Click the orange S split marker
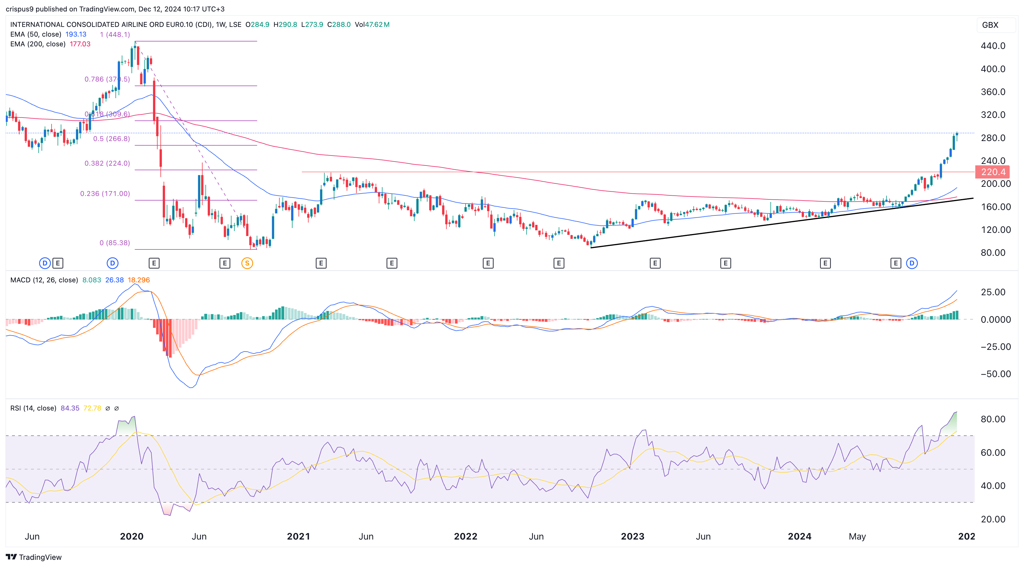Screen dimensions: 1024x567 (x=247, y=263)
